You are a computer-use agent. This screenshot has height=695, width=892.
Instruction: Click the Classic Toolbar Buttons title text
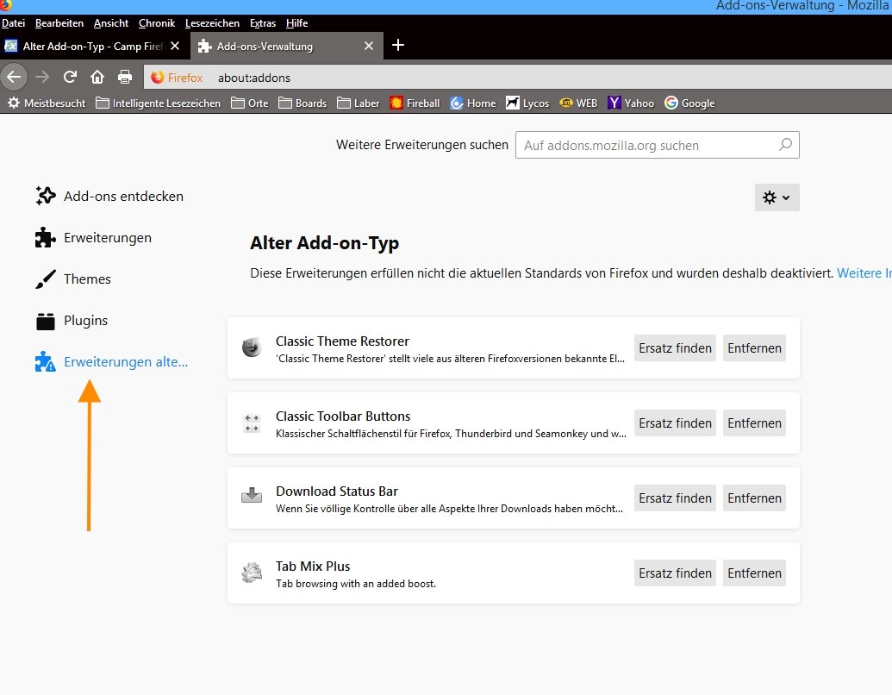pos(343,416)
